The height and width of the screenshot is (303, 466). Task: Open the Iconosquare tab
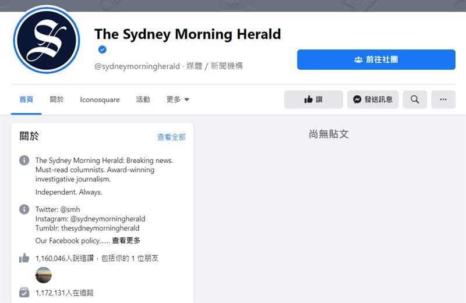click(x=100, y=99)
